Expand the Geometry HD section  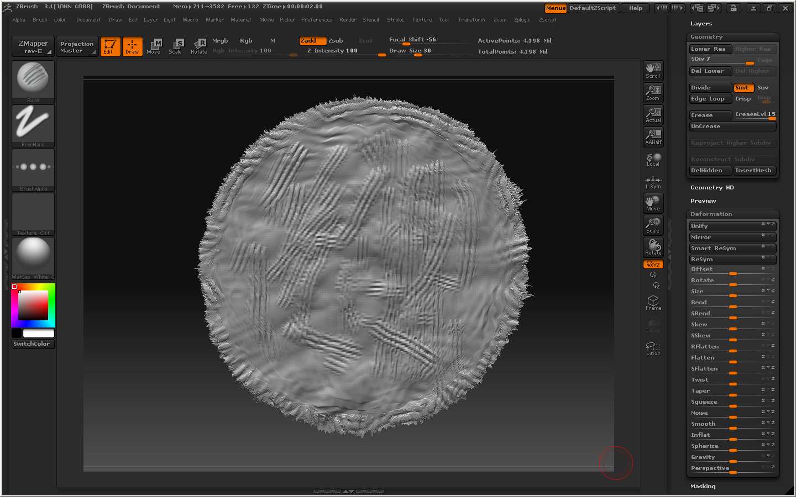pos(712,188)
